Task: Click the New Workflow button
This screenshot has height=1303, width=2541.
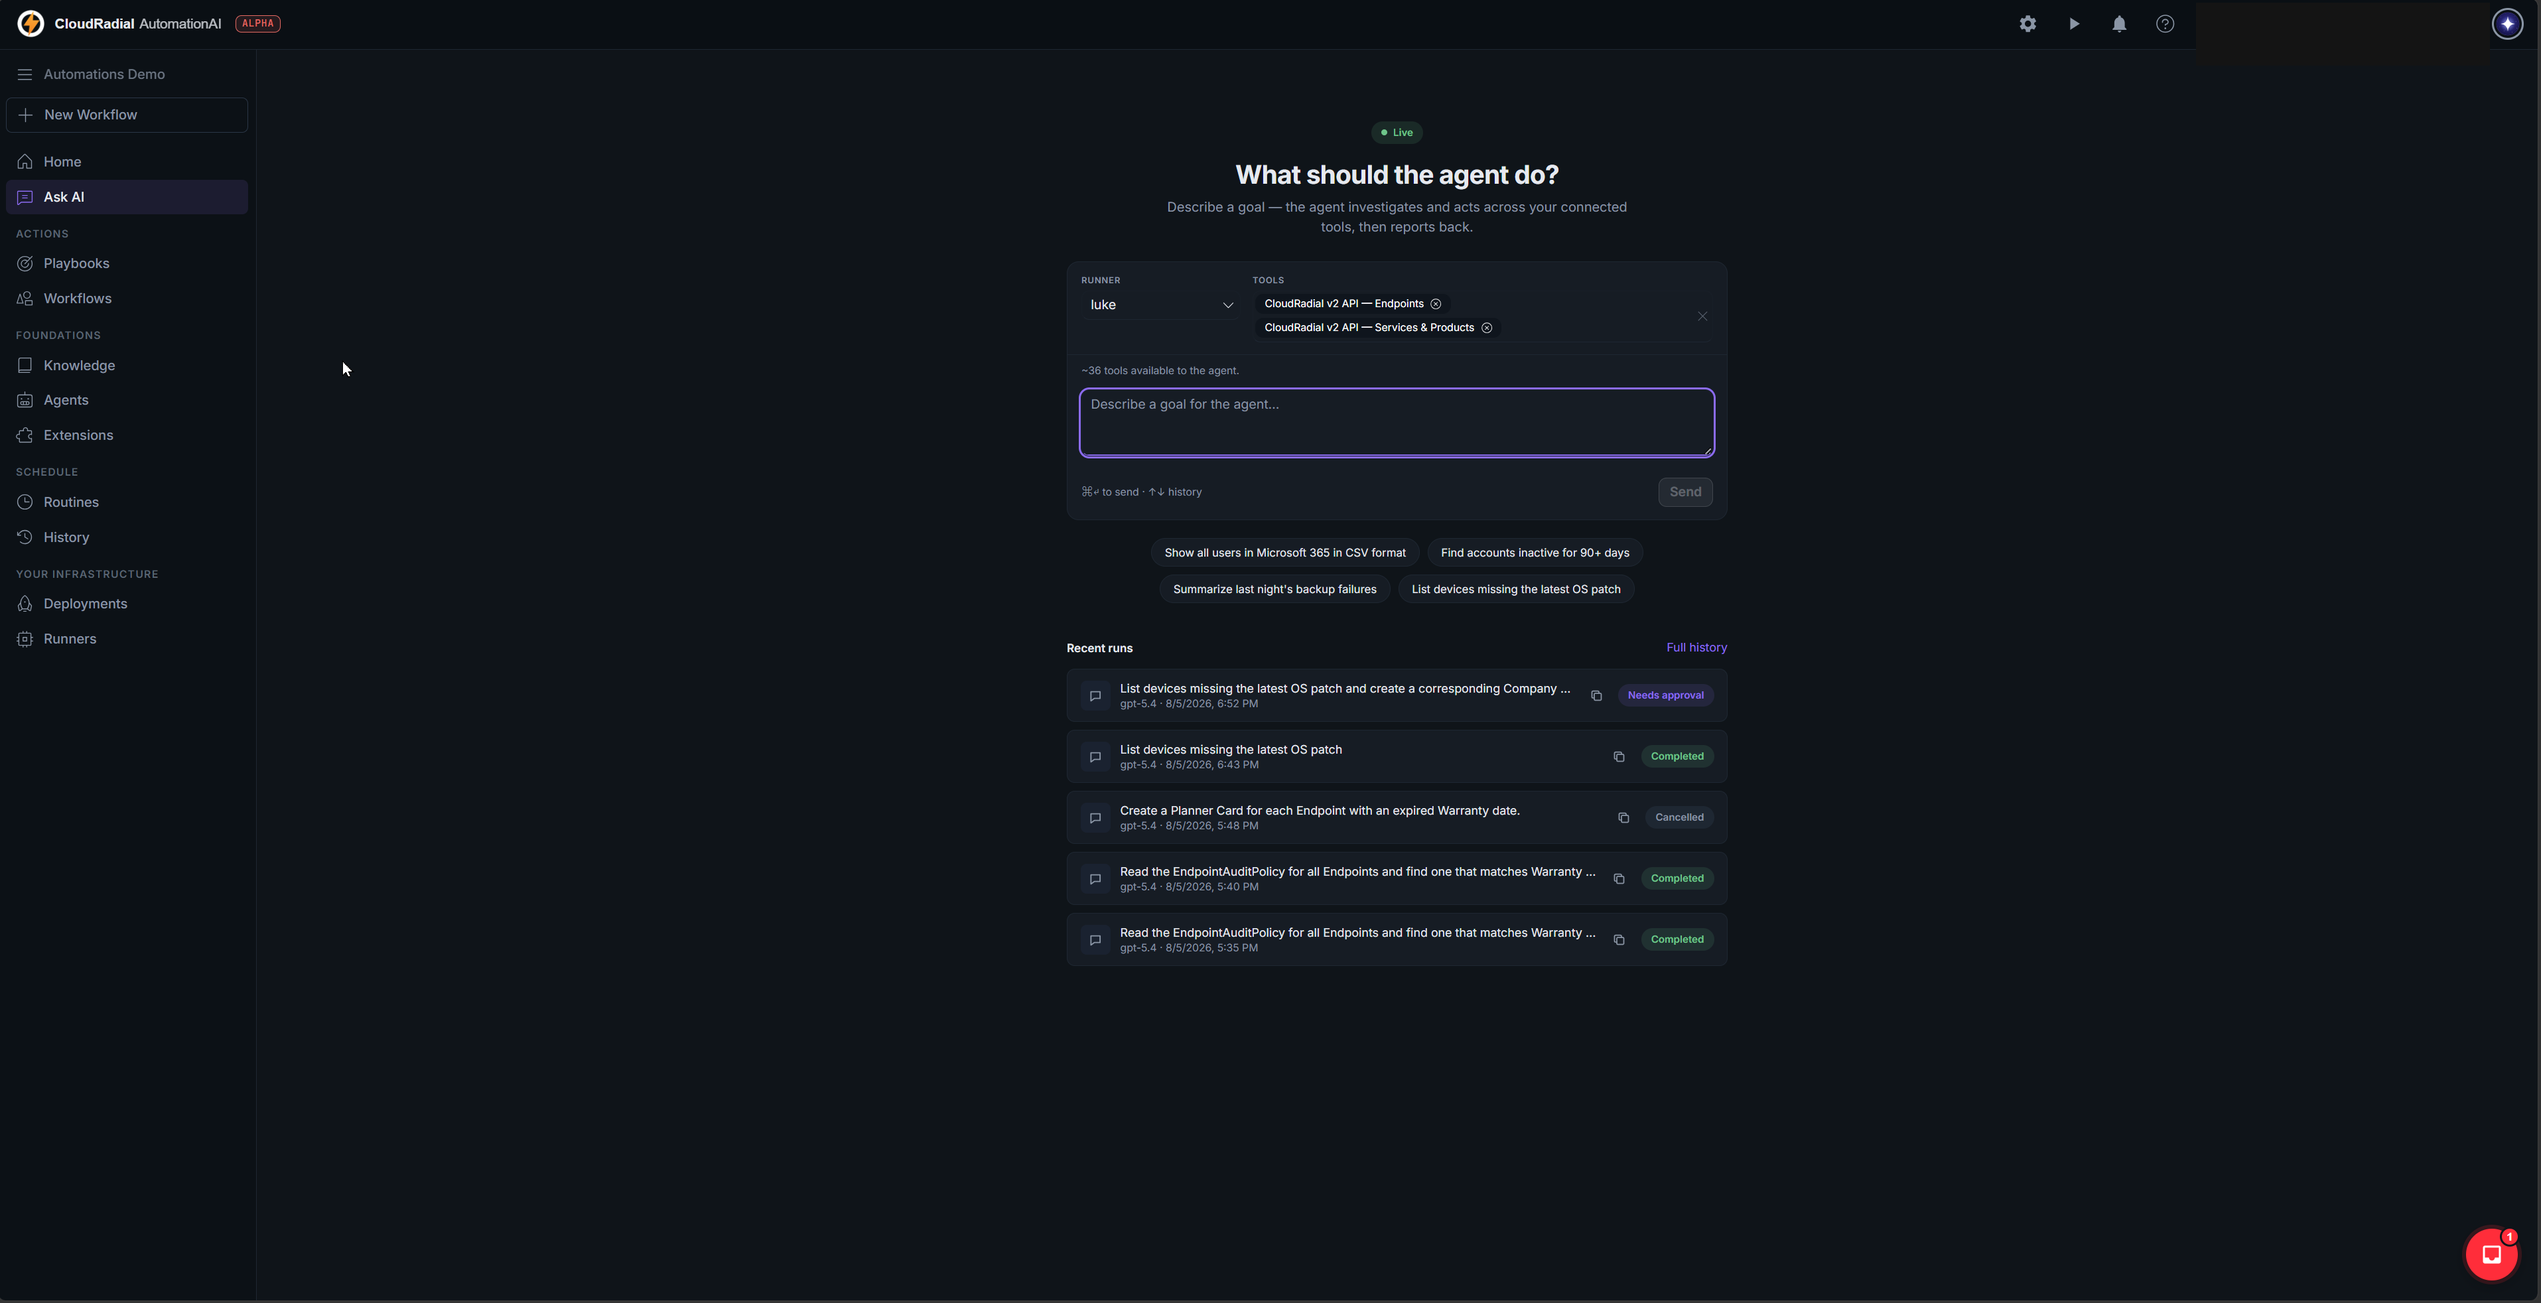Action: [x=126, y=114]
